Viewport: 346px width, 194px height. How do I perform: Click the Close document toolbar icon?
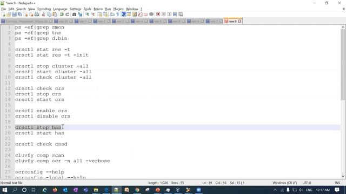point(25,15)
